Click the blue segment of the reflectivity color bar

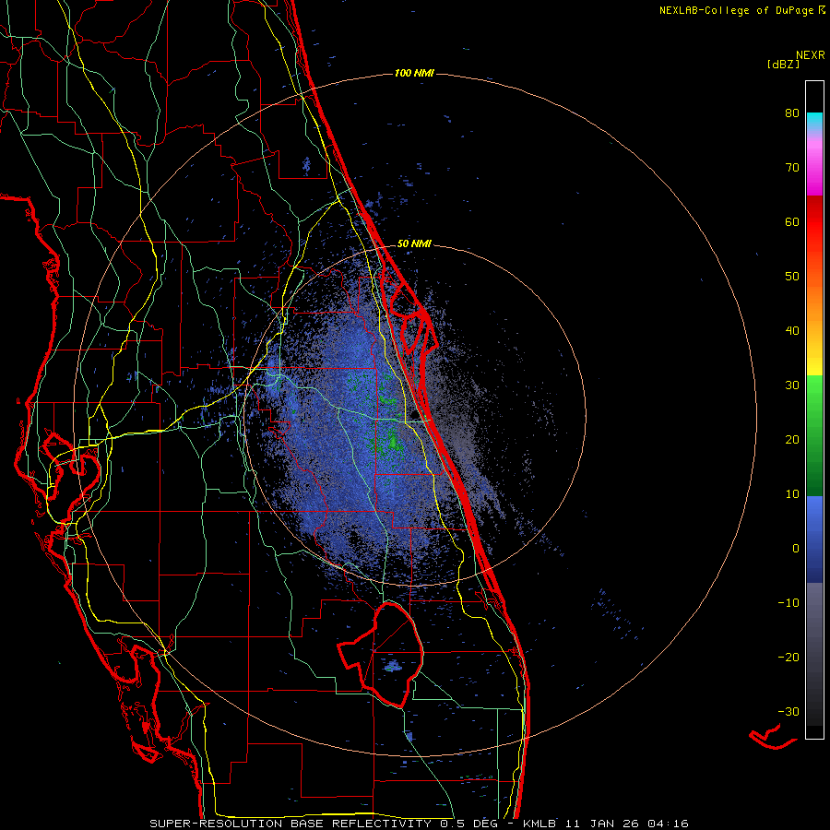tap(814, 539)
